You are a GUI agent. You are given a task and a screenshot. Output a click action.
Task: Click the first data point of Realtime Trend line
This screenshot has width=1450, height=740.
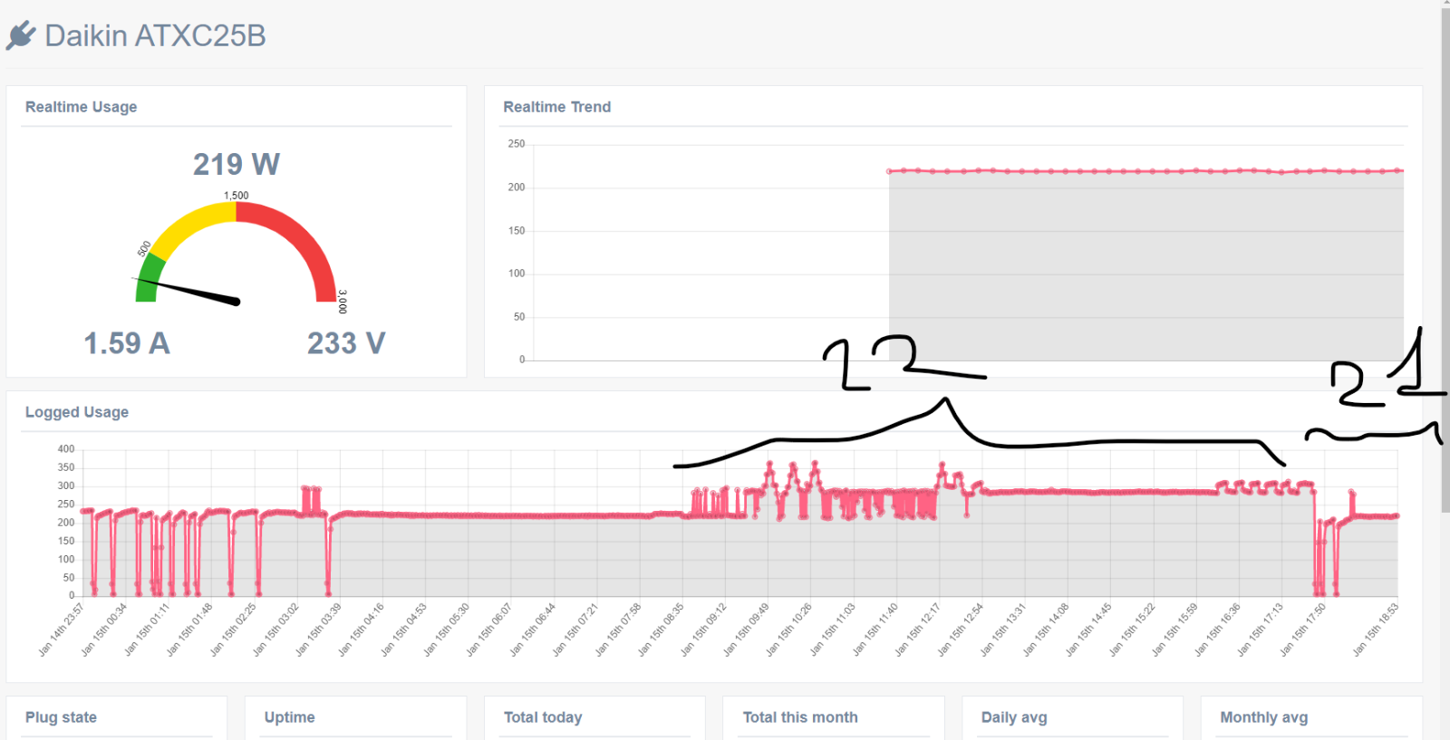point(890,171)
